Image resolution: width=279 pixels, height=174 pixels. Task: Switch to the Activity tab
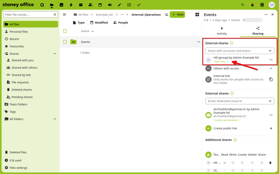pos(222,31)
